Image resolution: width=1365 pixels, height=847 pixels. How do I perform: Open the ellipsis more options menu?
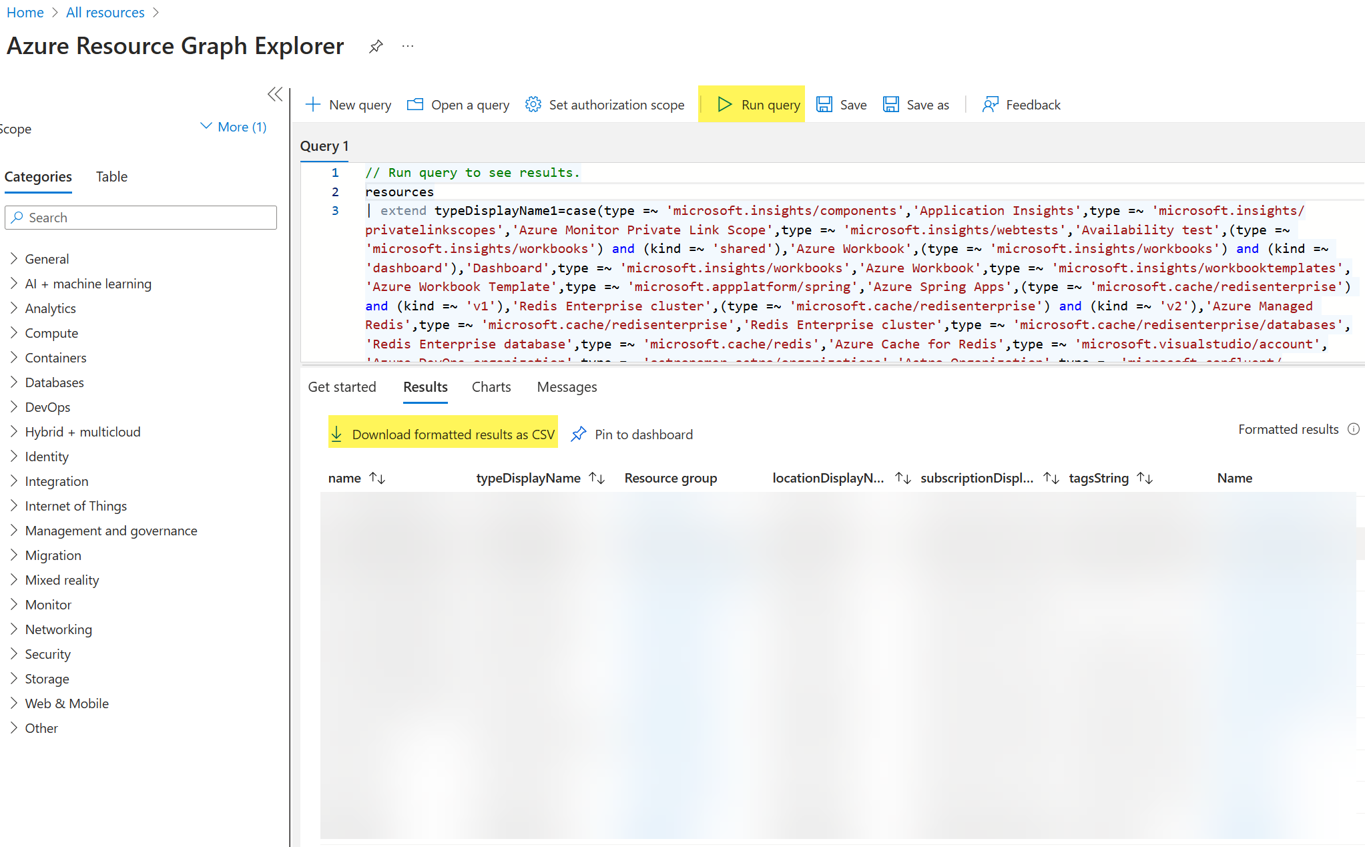point(408,46)
